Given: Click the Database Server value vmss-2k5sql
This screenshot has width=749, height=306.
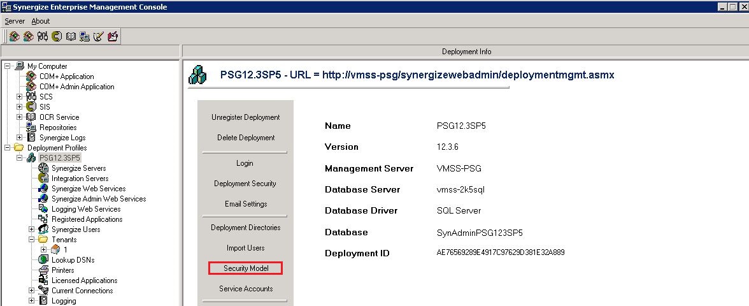Looking at the screenshot, I should pyautogui.click(x=460, y=189).
